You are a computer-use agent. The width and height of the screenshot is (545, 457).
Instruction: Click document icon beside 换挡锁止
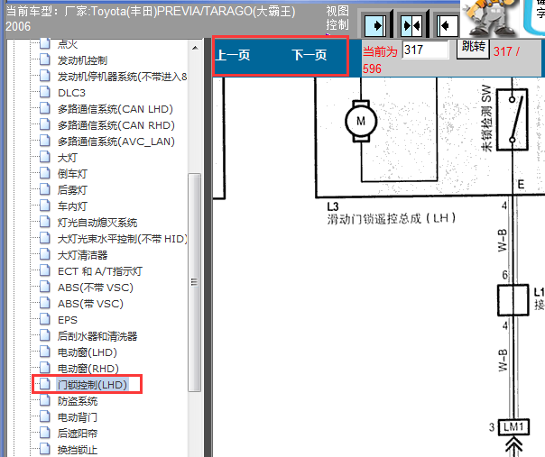45,449
